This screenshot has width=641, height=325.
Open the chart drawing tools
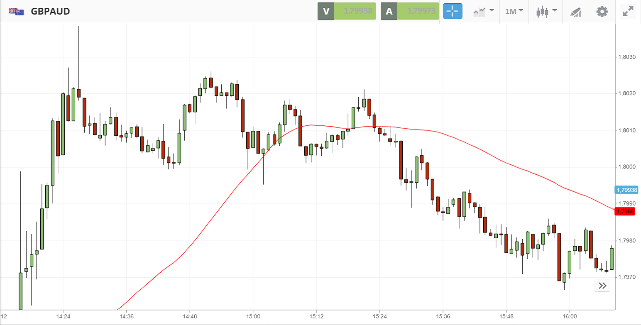(575, 12)
